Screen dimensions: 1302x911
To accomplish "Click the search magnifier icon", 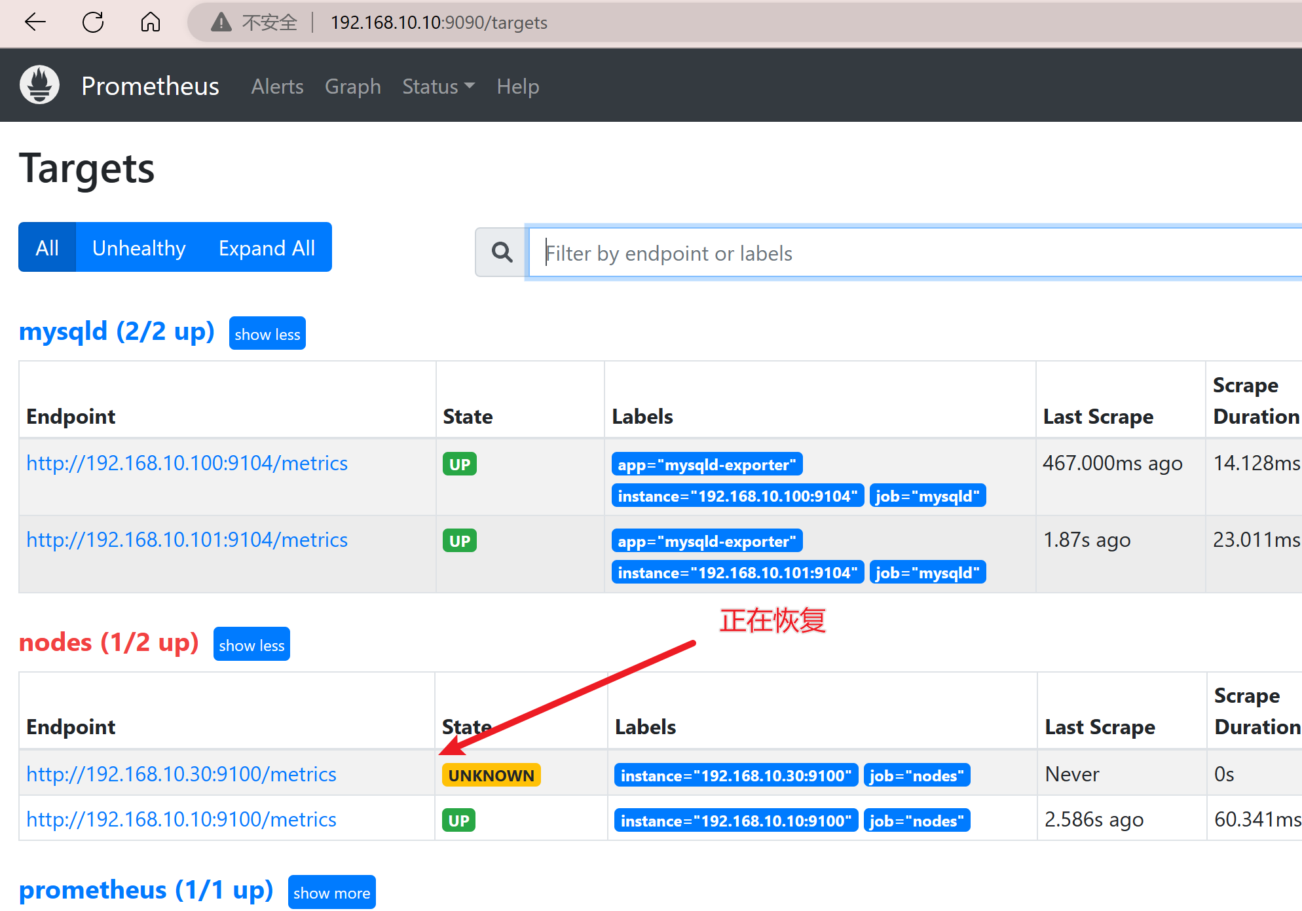I will pyautogui.click(x=502, y=252).
